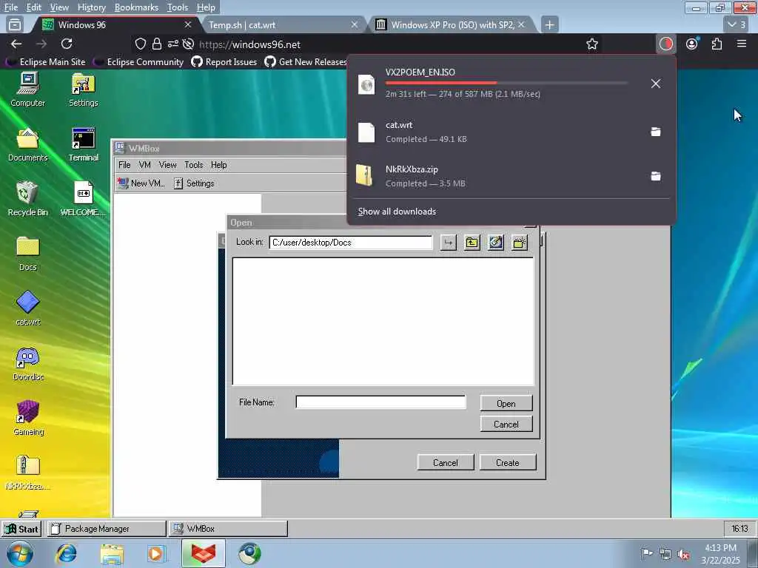Open the downloads panel button in Firefox
This screenshot has height=568, width=758.
click(x=665, y=44)
